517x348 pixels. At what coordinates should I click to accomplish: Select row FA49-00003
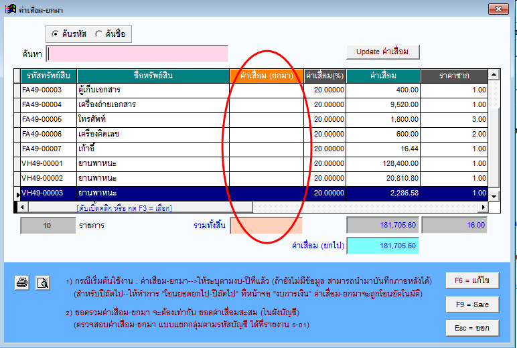coord(254,90)
